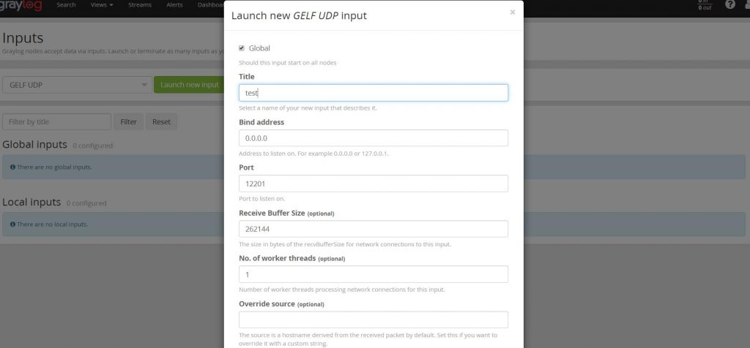This screenshot has height=348, width=750.
Task: Open the Alerts page
Action: (174, 5)
